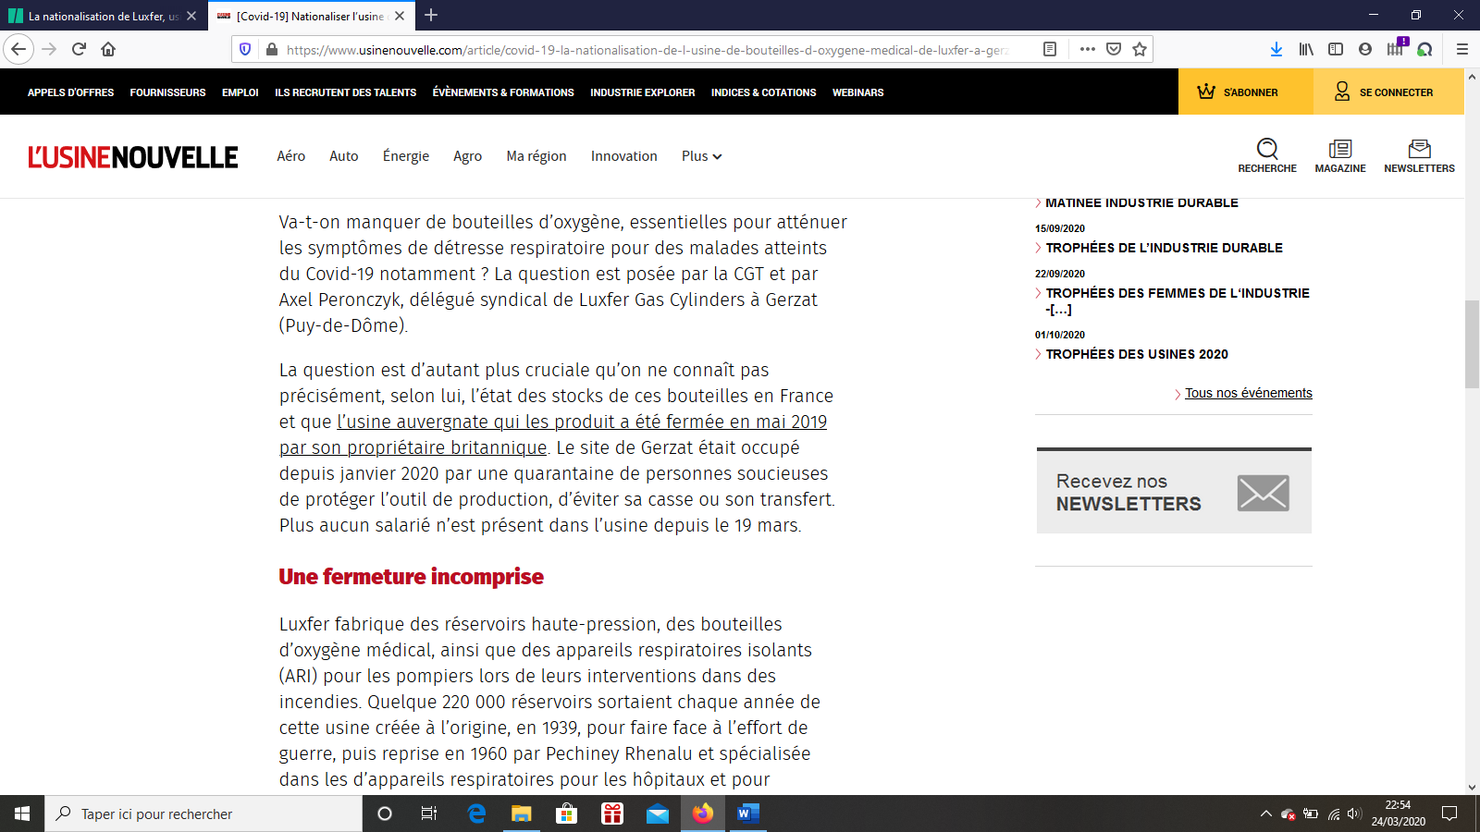Open a new browser tab
Image resolution: width=1480 pixels, height=832 pixels.
click(431, 15)
